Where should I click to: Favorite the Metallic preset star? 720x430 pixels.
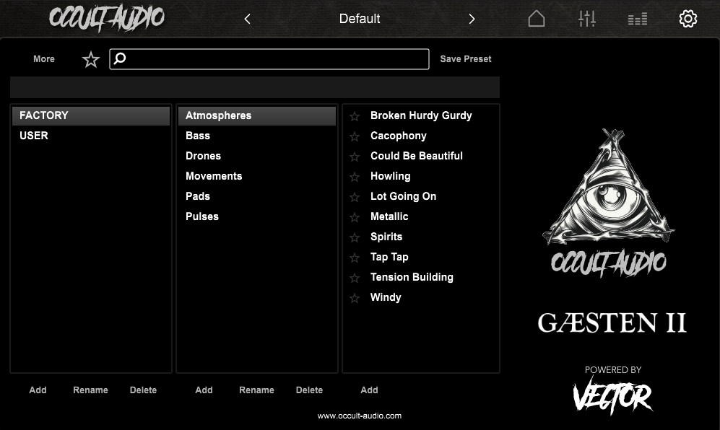pyautogui.click(x=355, y=217)
